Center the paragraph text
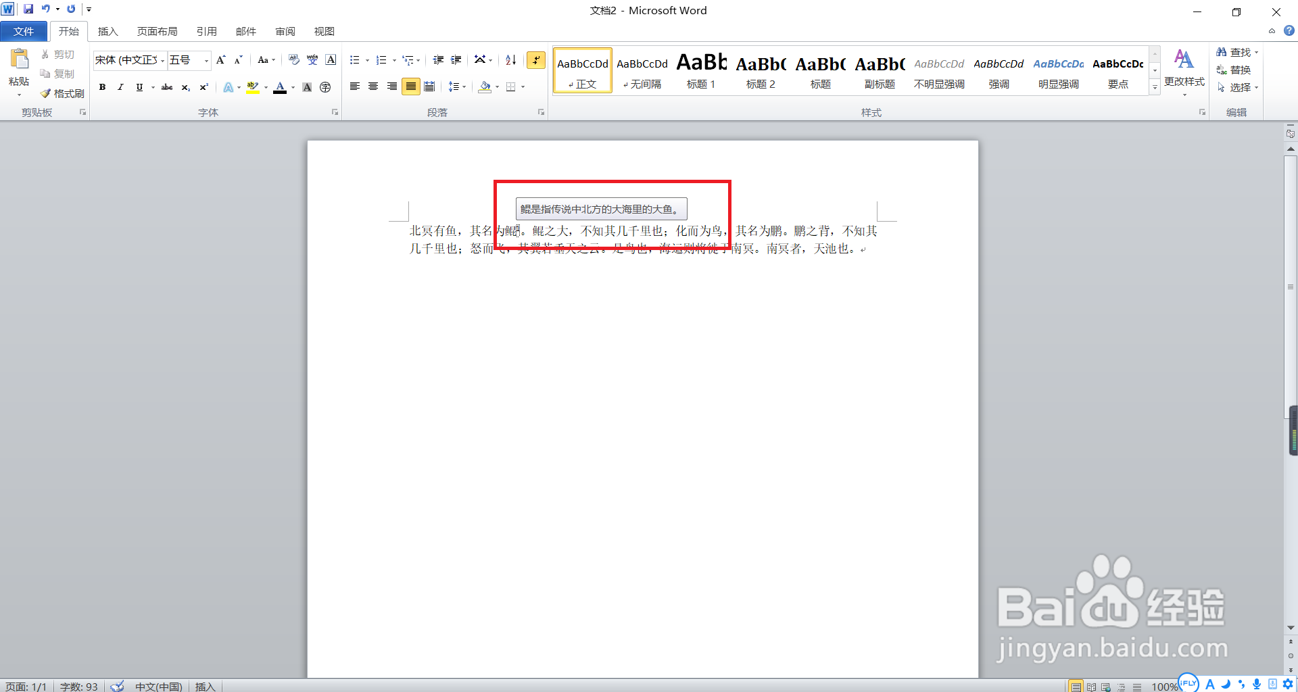This screenshot has width=1298, height=692. pyautogui.click(x=373, y=86)
